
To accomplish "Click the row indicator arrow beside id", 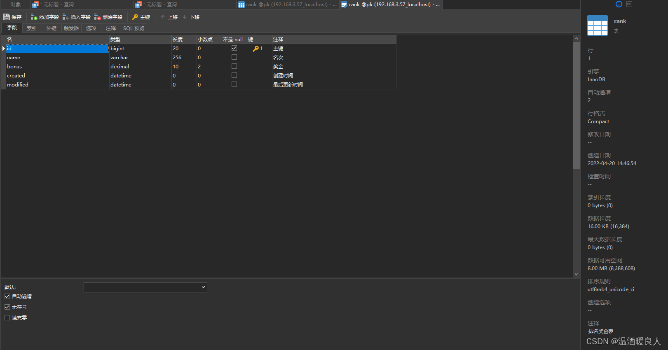I will point(4,49).
